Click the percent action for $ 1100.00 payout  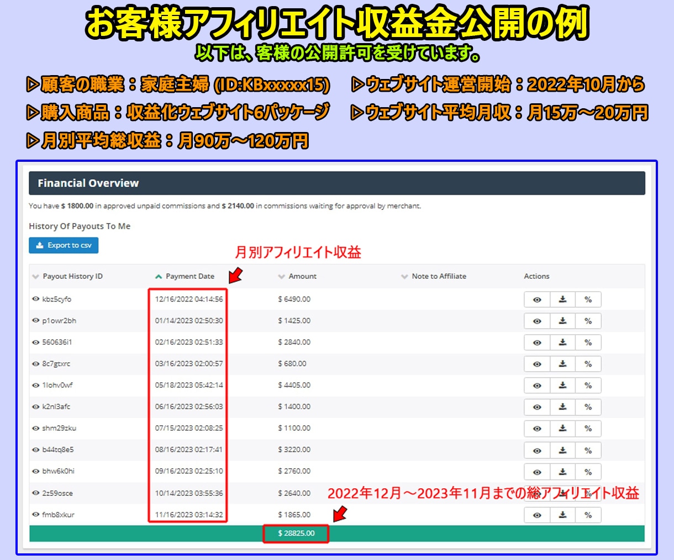tap(588, 429)
